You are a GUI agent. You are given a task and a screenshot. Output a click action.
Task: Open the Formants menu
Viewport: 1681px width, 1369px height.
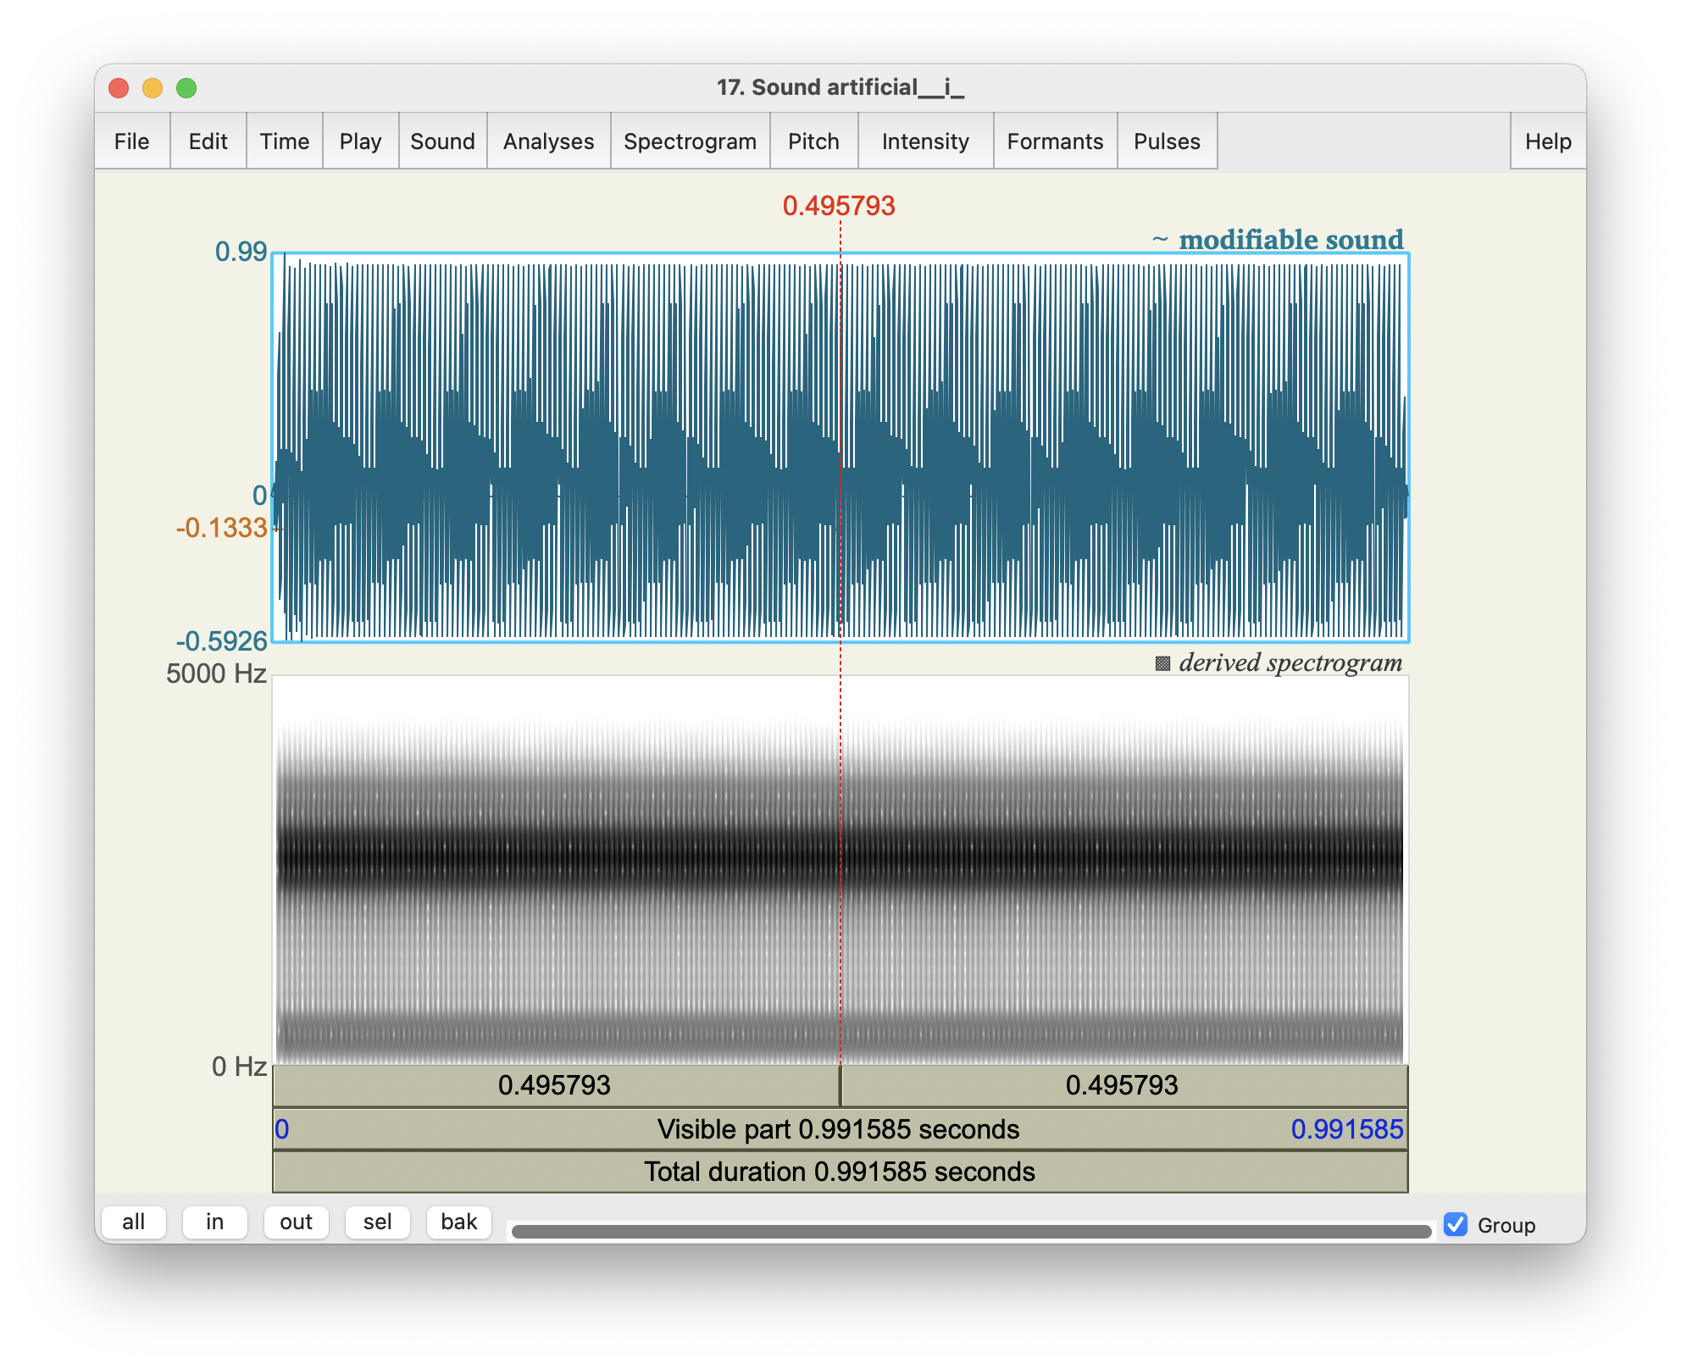(1055, 141)
